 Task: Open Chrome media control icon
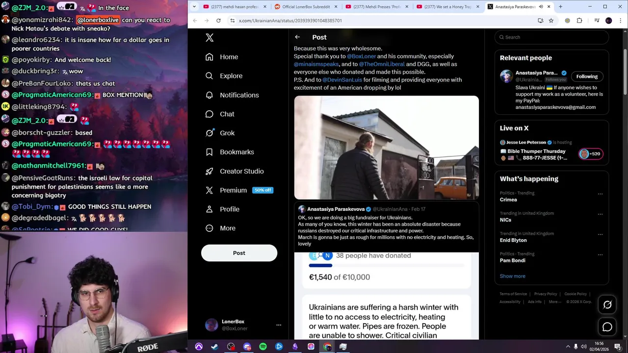point(597,21)
